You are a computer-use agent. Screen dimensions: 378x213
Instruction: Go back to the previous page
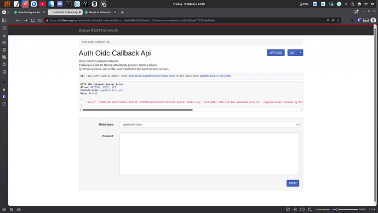click(18, 20)
